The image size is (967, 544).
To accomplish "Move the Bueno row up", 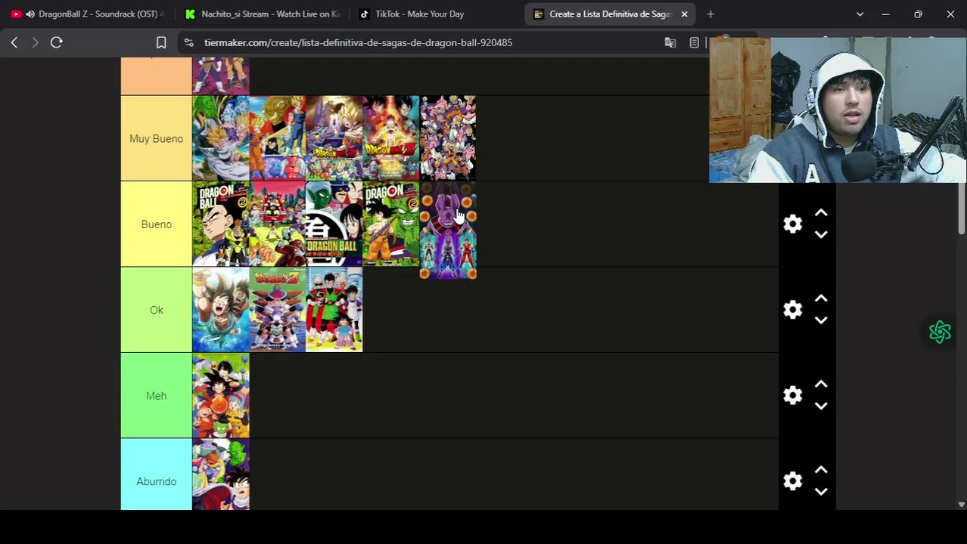I will point(821,213).
